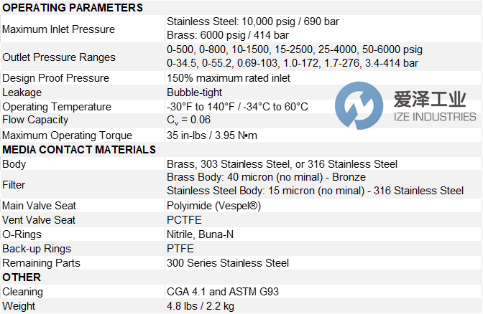Click the OTHER section header
This screenshot has width=483, height=314.
pyautogui.click(x=22, y=277)
